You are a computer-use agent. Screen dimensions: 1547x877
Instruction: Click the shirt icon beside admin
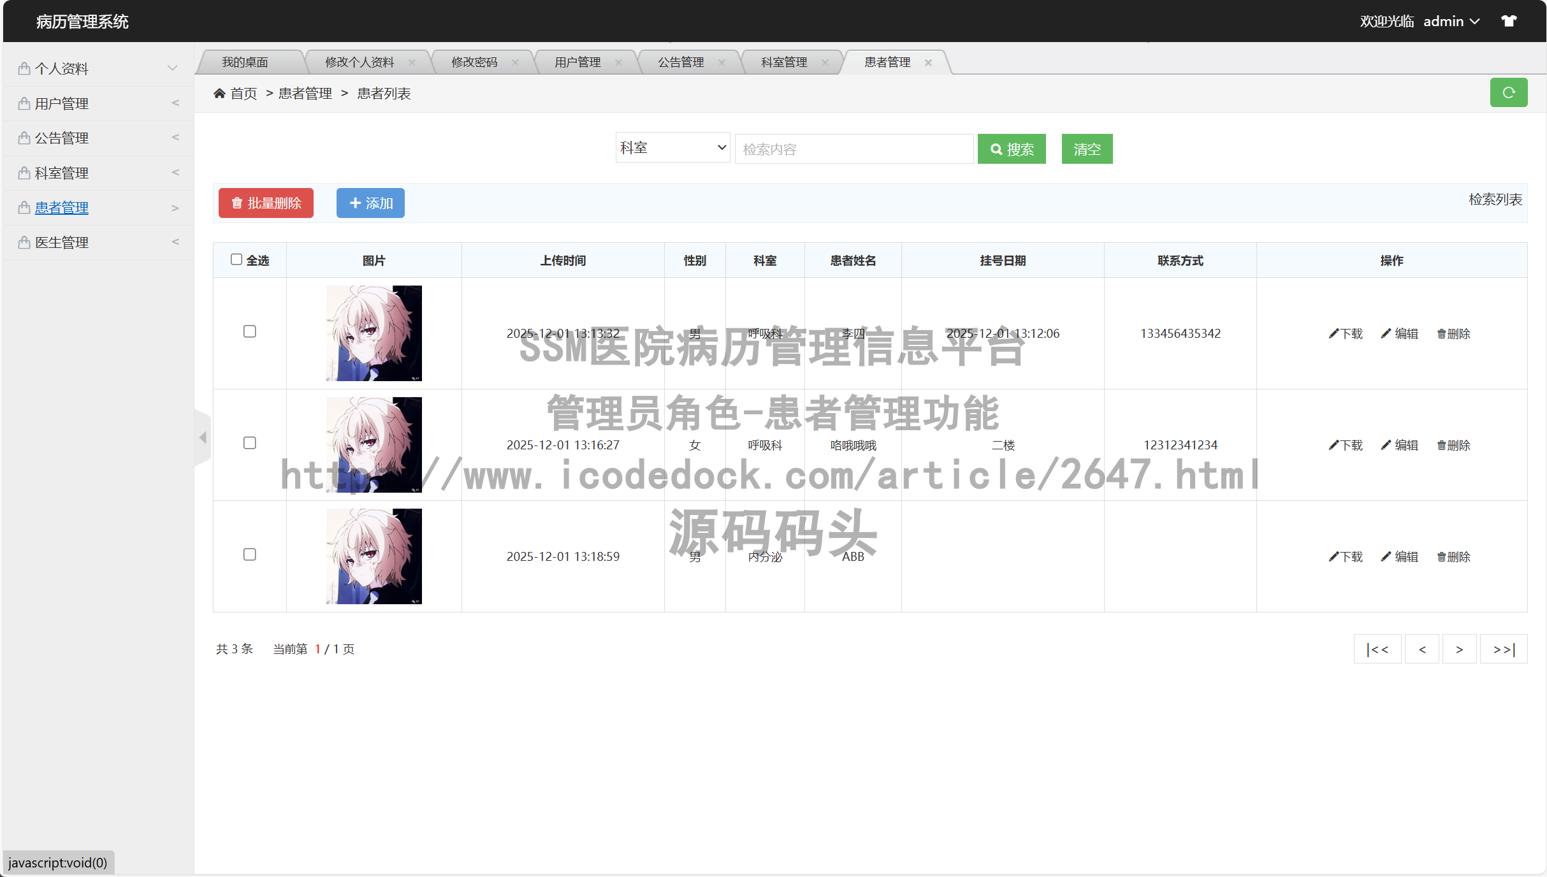click(x=1509, y=21)
